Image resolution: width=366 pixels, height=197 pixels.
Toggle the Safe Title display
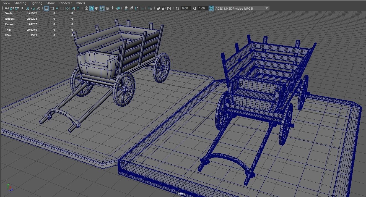tap(78, 8)
